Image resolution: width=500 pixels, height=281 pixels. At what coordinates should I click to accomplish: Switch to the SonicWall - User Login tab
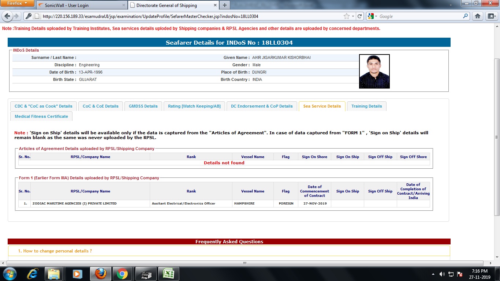coord(82,5)
